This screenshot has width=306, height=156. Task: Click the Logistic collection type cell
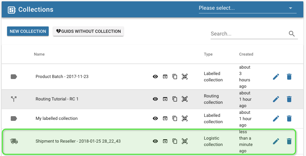(x=213, y=141)
